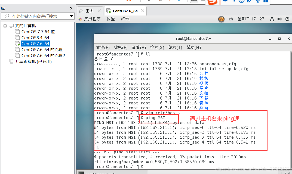
Task: Click the power button icon
Action: [x=287, y=19]
